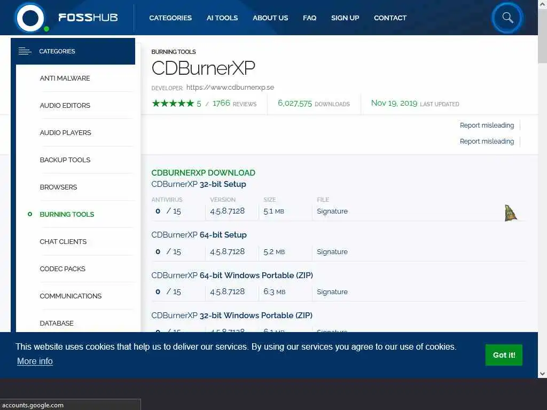Click the 6.3 MB size value
This screenshot has height=410, width=547.
click(x=275, y=291)
